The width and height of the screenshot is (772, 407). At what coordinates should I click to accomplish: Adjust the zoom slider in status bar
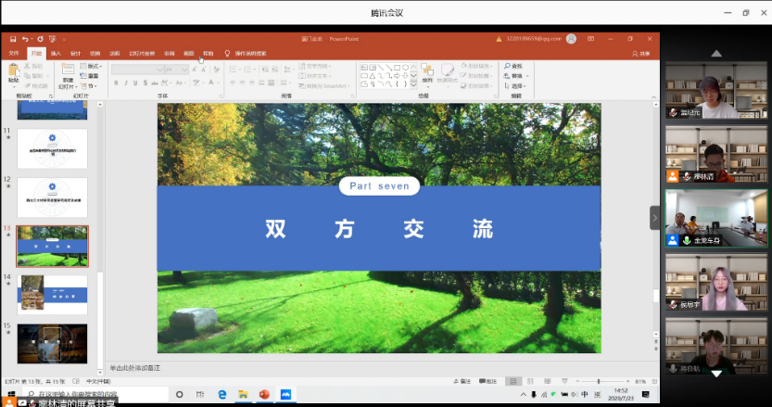600,381
